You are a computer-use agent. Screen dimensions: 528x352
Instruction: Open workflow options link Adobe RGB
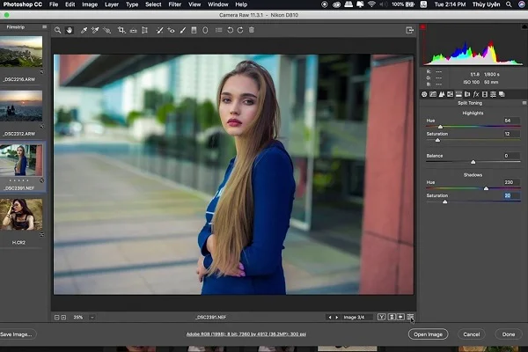tap(246, 334)
